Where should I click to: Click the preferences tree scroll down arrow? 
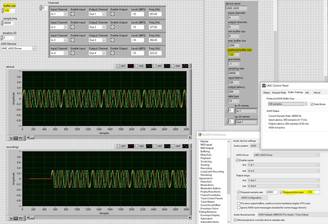[228, 222]
